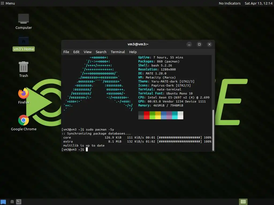The height and width of the screenshot is (205, 274).
Task: Open the Computer desktop icon
Action: [x=24, y=19]
